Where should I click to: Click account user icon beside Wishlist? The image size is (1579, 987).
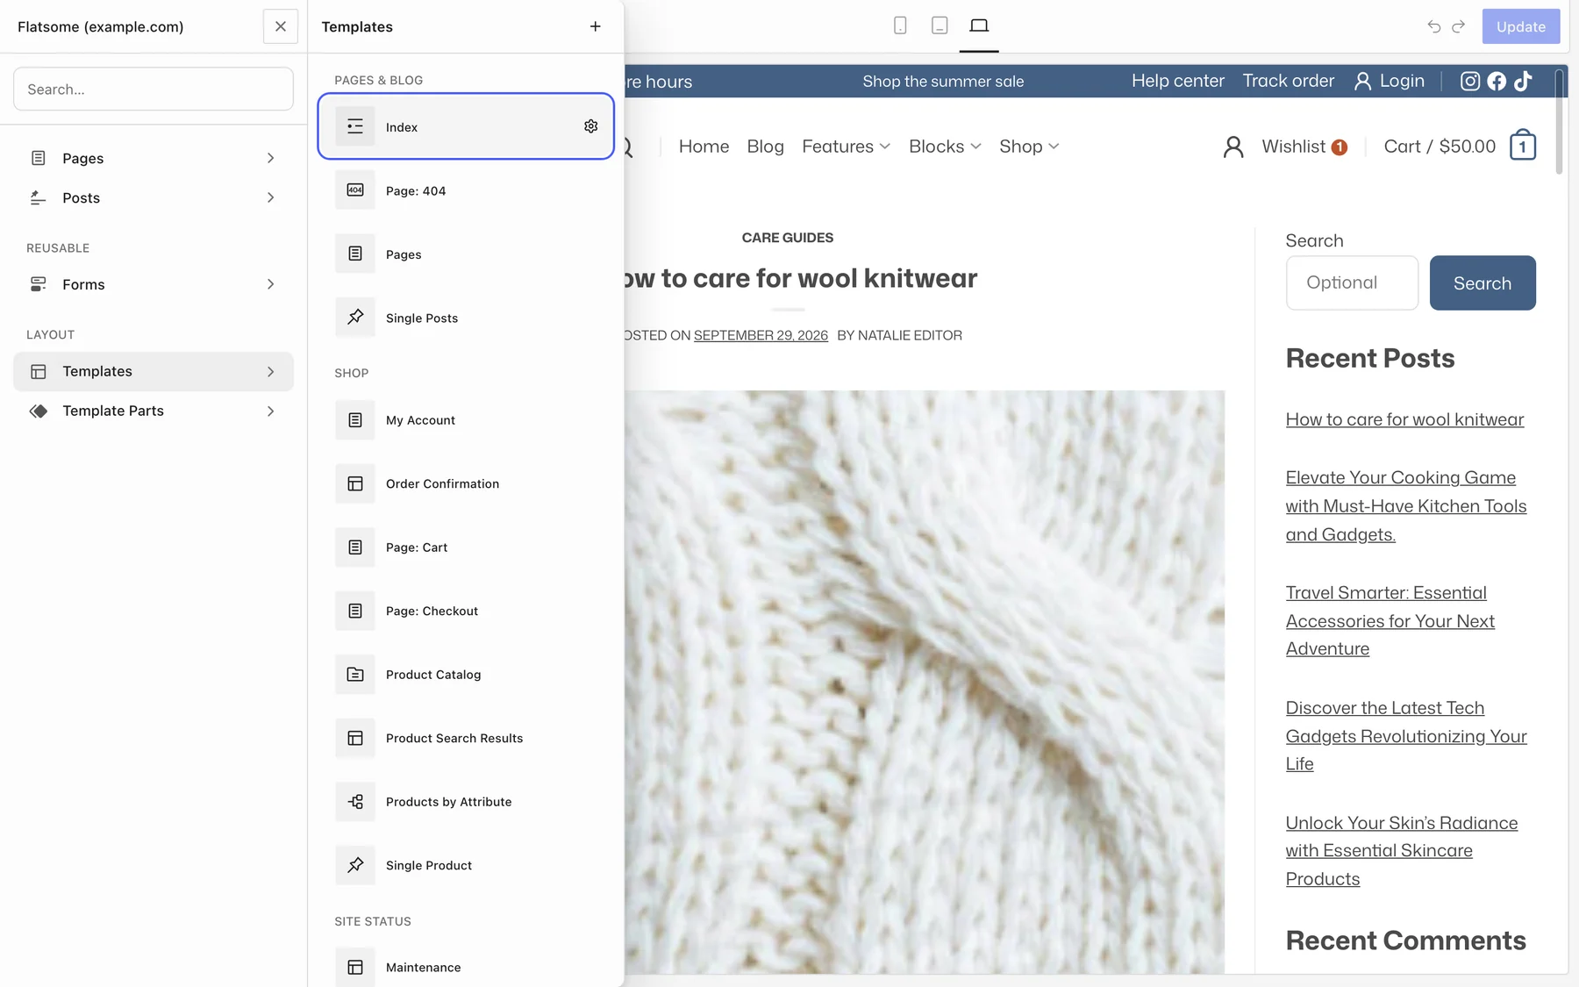(1233, 147)
